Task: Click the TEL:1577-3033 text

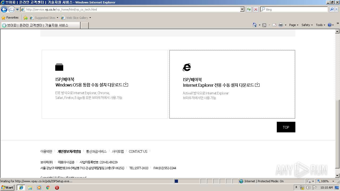Action: point(139,168)
